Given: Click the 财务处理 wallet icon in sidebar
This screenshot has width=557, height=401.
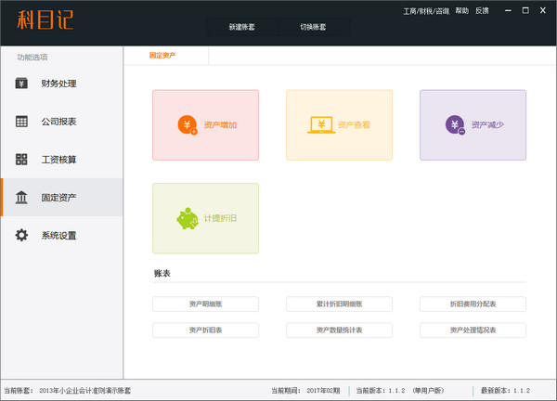Looking at the screenshot, I should pyautogui.click(x=21, y=84).
